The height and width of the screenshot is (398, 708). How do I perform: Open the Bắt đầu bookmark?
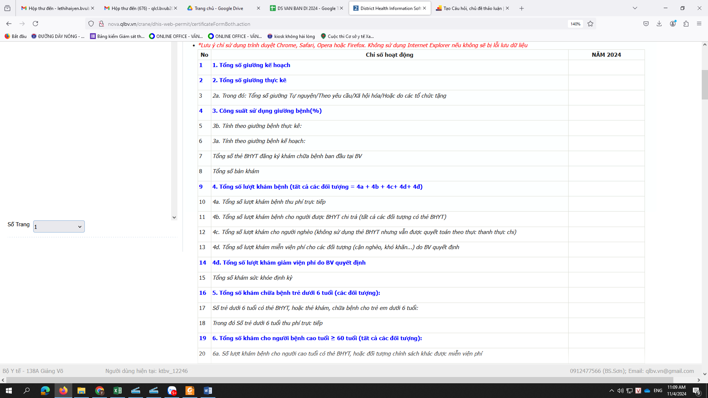(x=15, y=36)
